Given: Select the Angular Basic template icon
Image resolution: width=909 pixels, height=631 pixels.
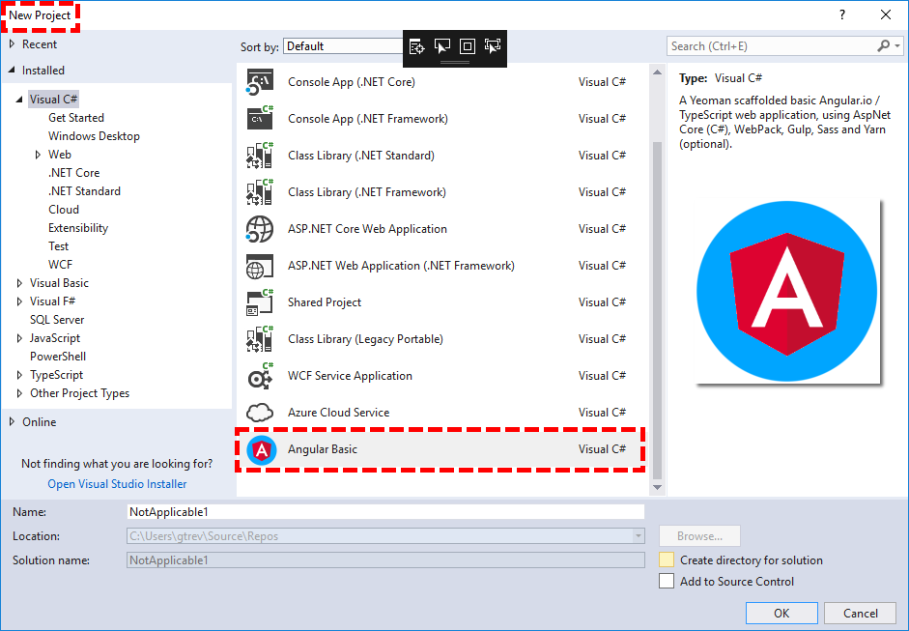Looking at the screenshot, I should pyautogui.click(x=261, y=448).
